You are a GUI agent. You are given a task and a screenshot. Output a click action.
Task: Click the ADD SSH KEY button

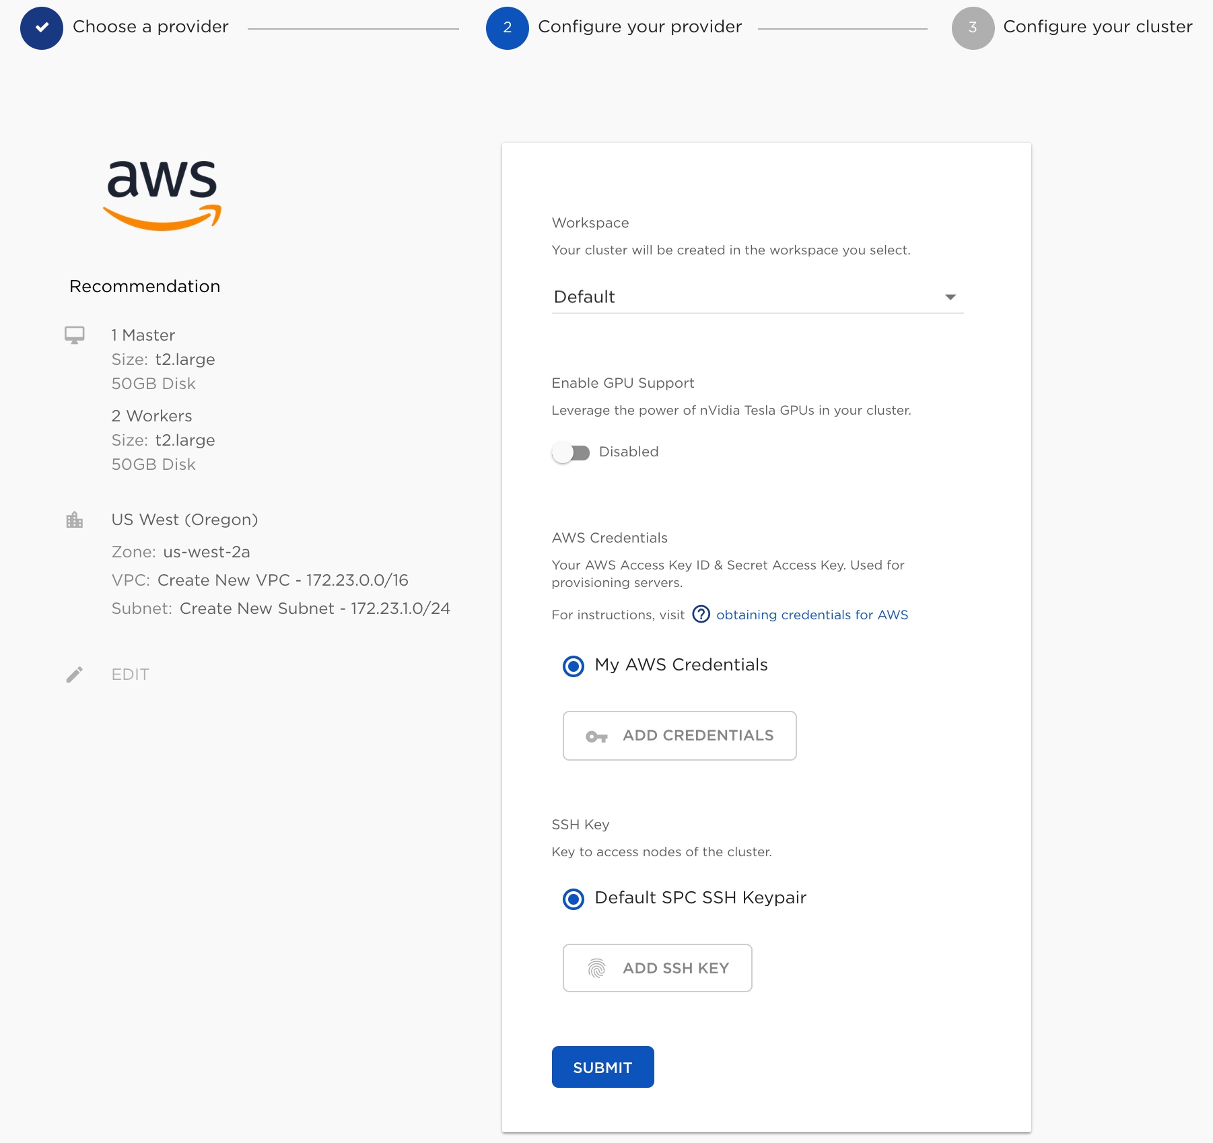tap(657, 968)
